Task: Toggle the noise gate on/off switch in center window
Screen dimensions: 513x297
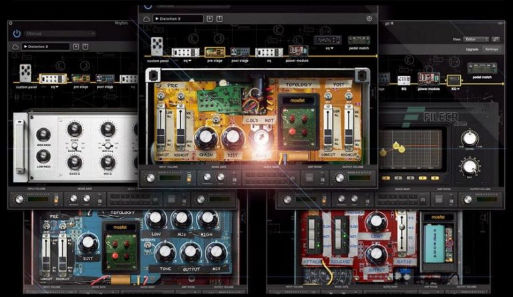Action: (234, 178)
